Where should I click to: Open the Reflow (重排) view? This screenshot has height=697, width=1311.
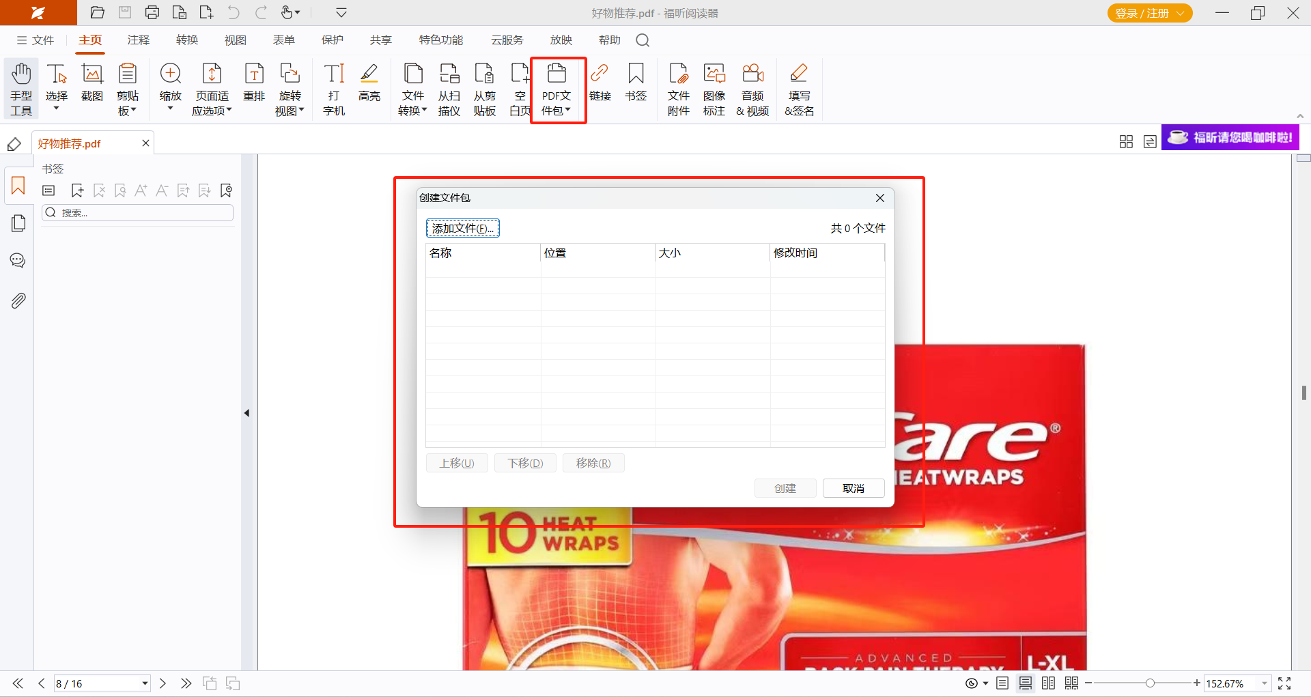[x=254, y=83]
